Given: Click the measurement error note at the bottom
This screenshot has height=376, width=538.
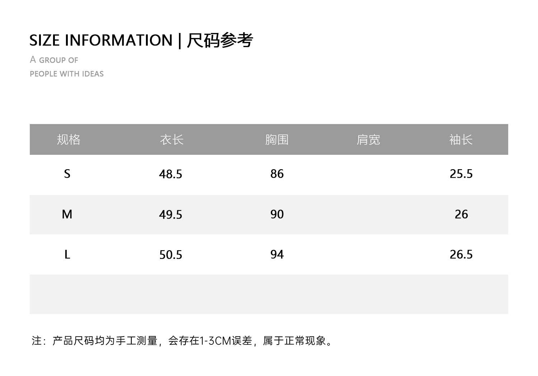Looking at the screenshot, I should 183,341.
